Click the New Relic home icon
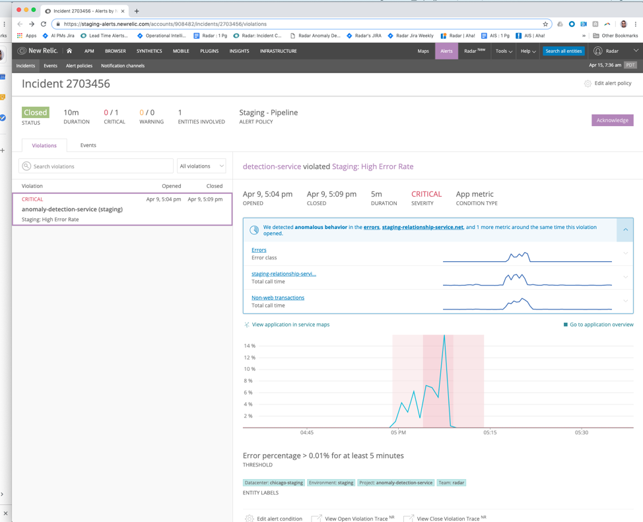This screenshot has width=643, height=522. point(69,51)
